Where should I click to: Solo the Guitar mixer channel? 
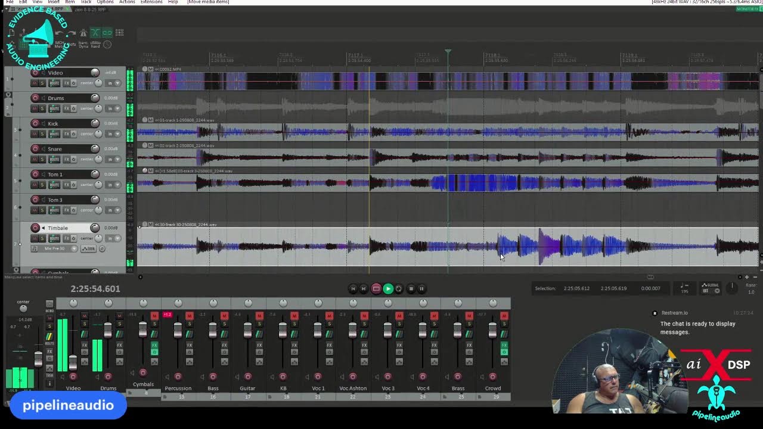(259, 324)
